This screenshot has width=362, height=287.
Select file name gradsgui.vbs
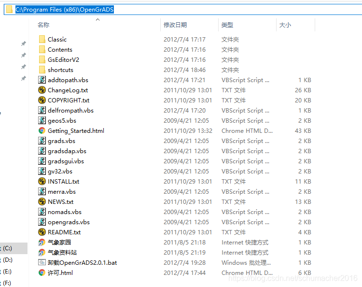point(66,161)
